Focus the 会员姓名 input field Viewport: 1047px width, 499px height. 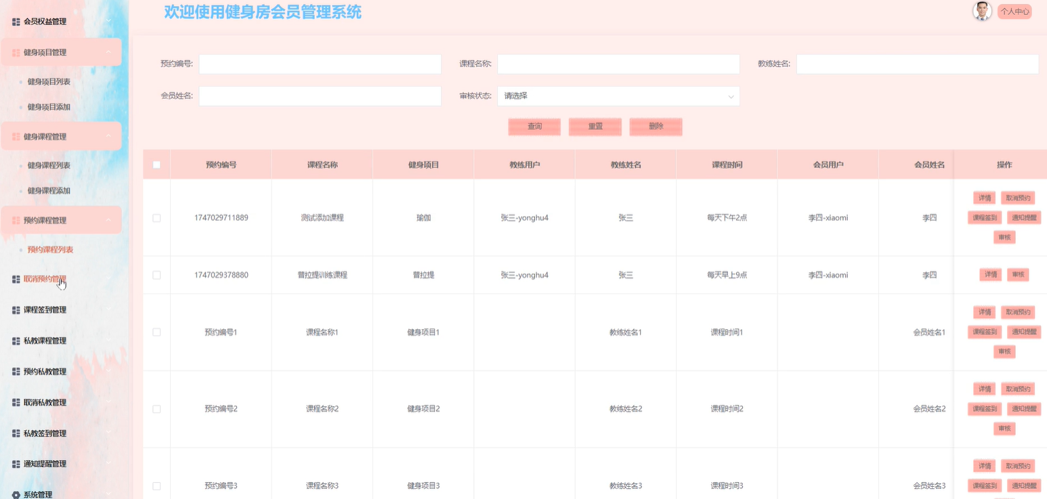[x=320, y=96]
